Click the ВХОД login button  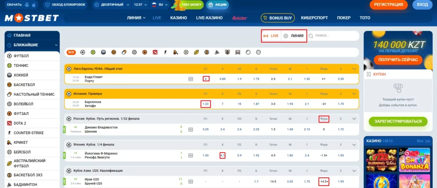click(x=422, y=5)
